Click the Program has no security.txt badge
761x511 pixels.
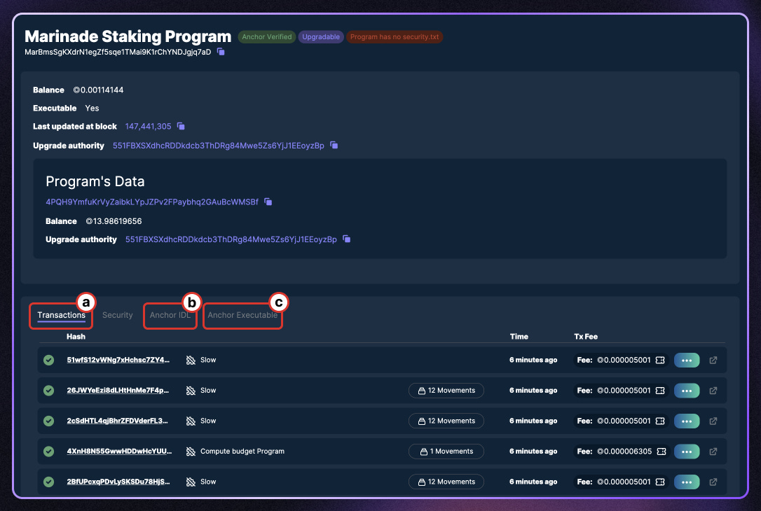point(394,37)
